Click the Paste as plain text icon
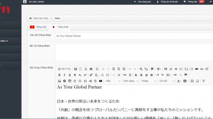 tap(119, 69)
